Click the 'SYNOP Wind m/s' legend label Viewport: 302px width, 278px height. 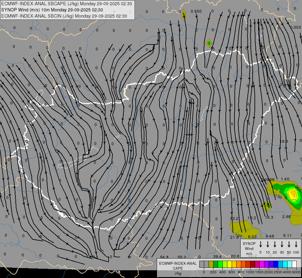point(249,249)
